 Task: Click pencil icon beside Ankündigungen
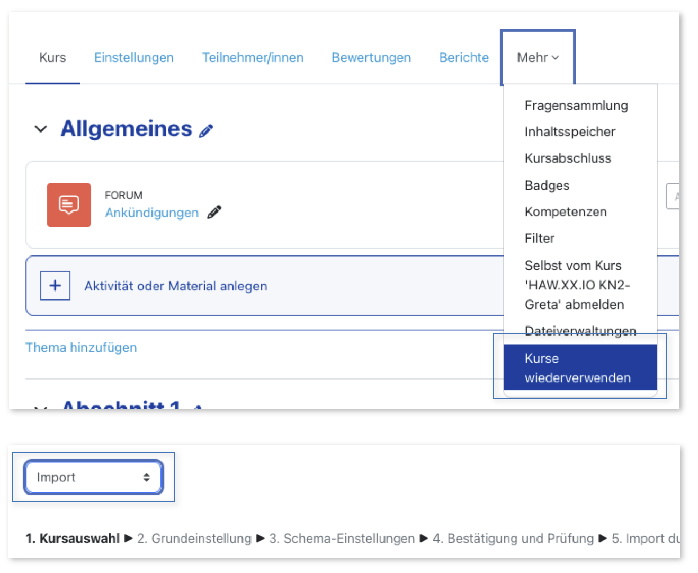pos(214,213)
